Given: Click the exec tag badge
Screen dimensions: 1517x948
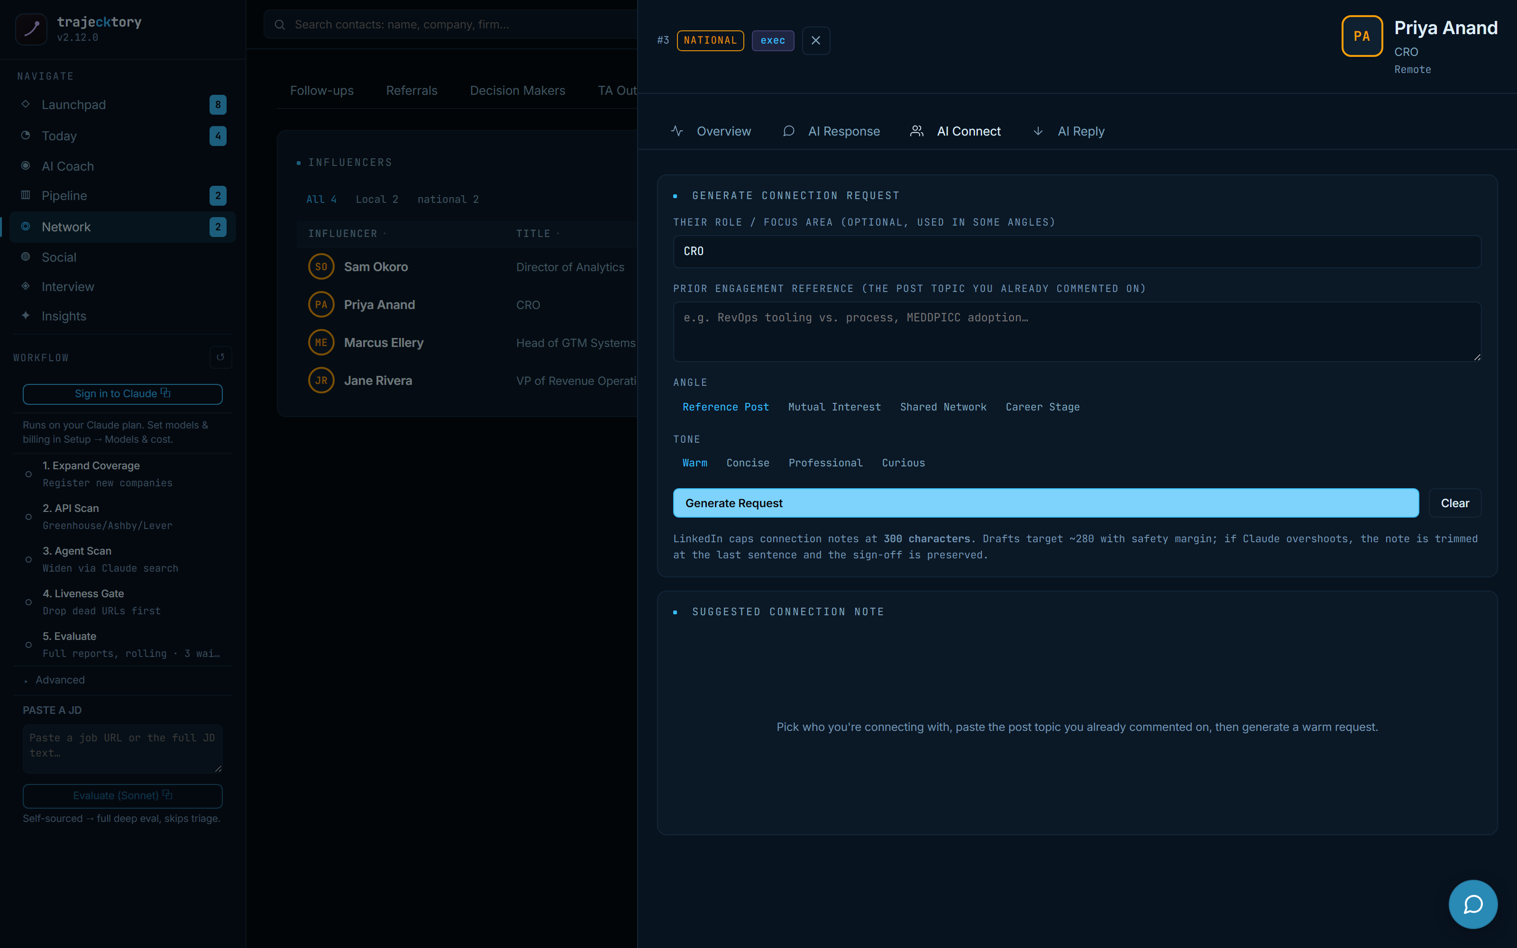Looking at the screenshot, I should (772, 40).
